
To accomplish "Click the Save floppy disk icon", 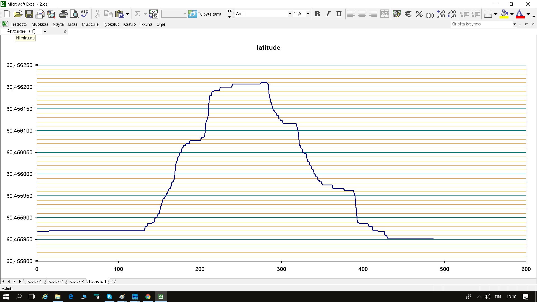I will (x=29, y=14).
